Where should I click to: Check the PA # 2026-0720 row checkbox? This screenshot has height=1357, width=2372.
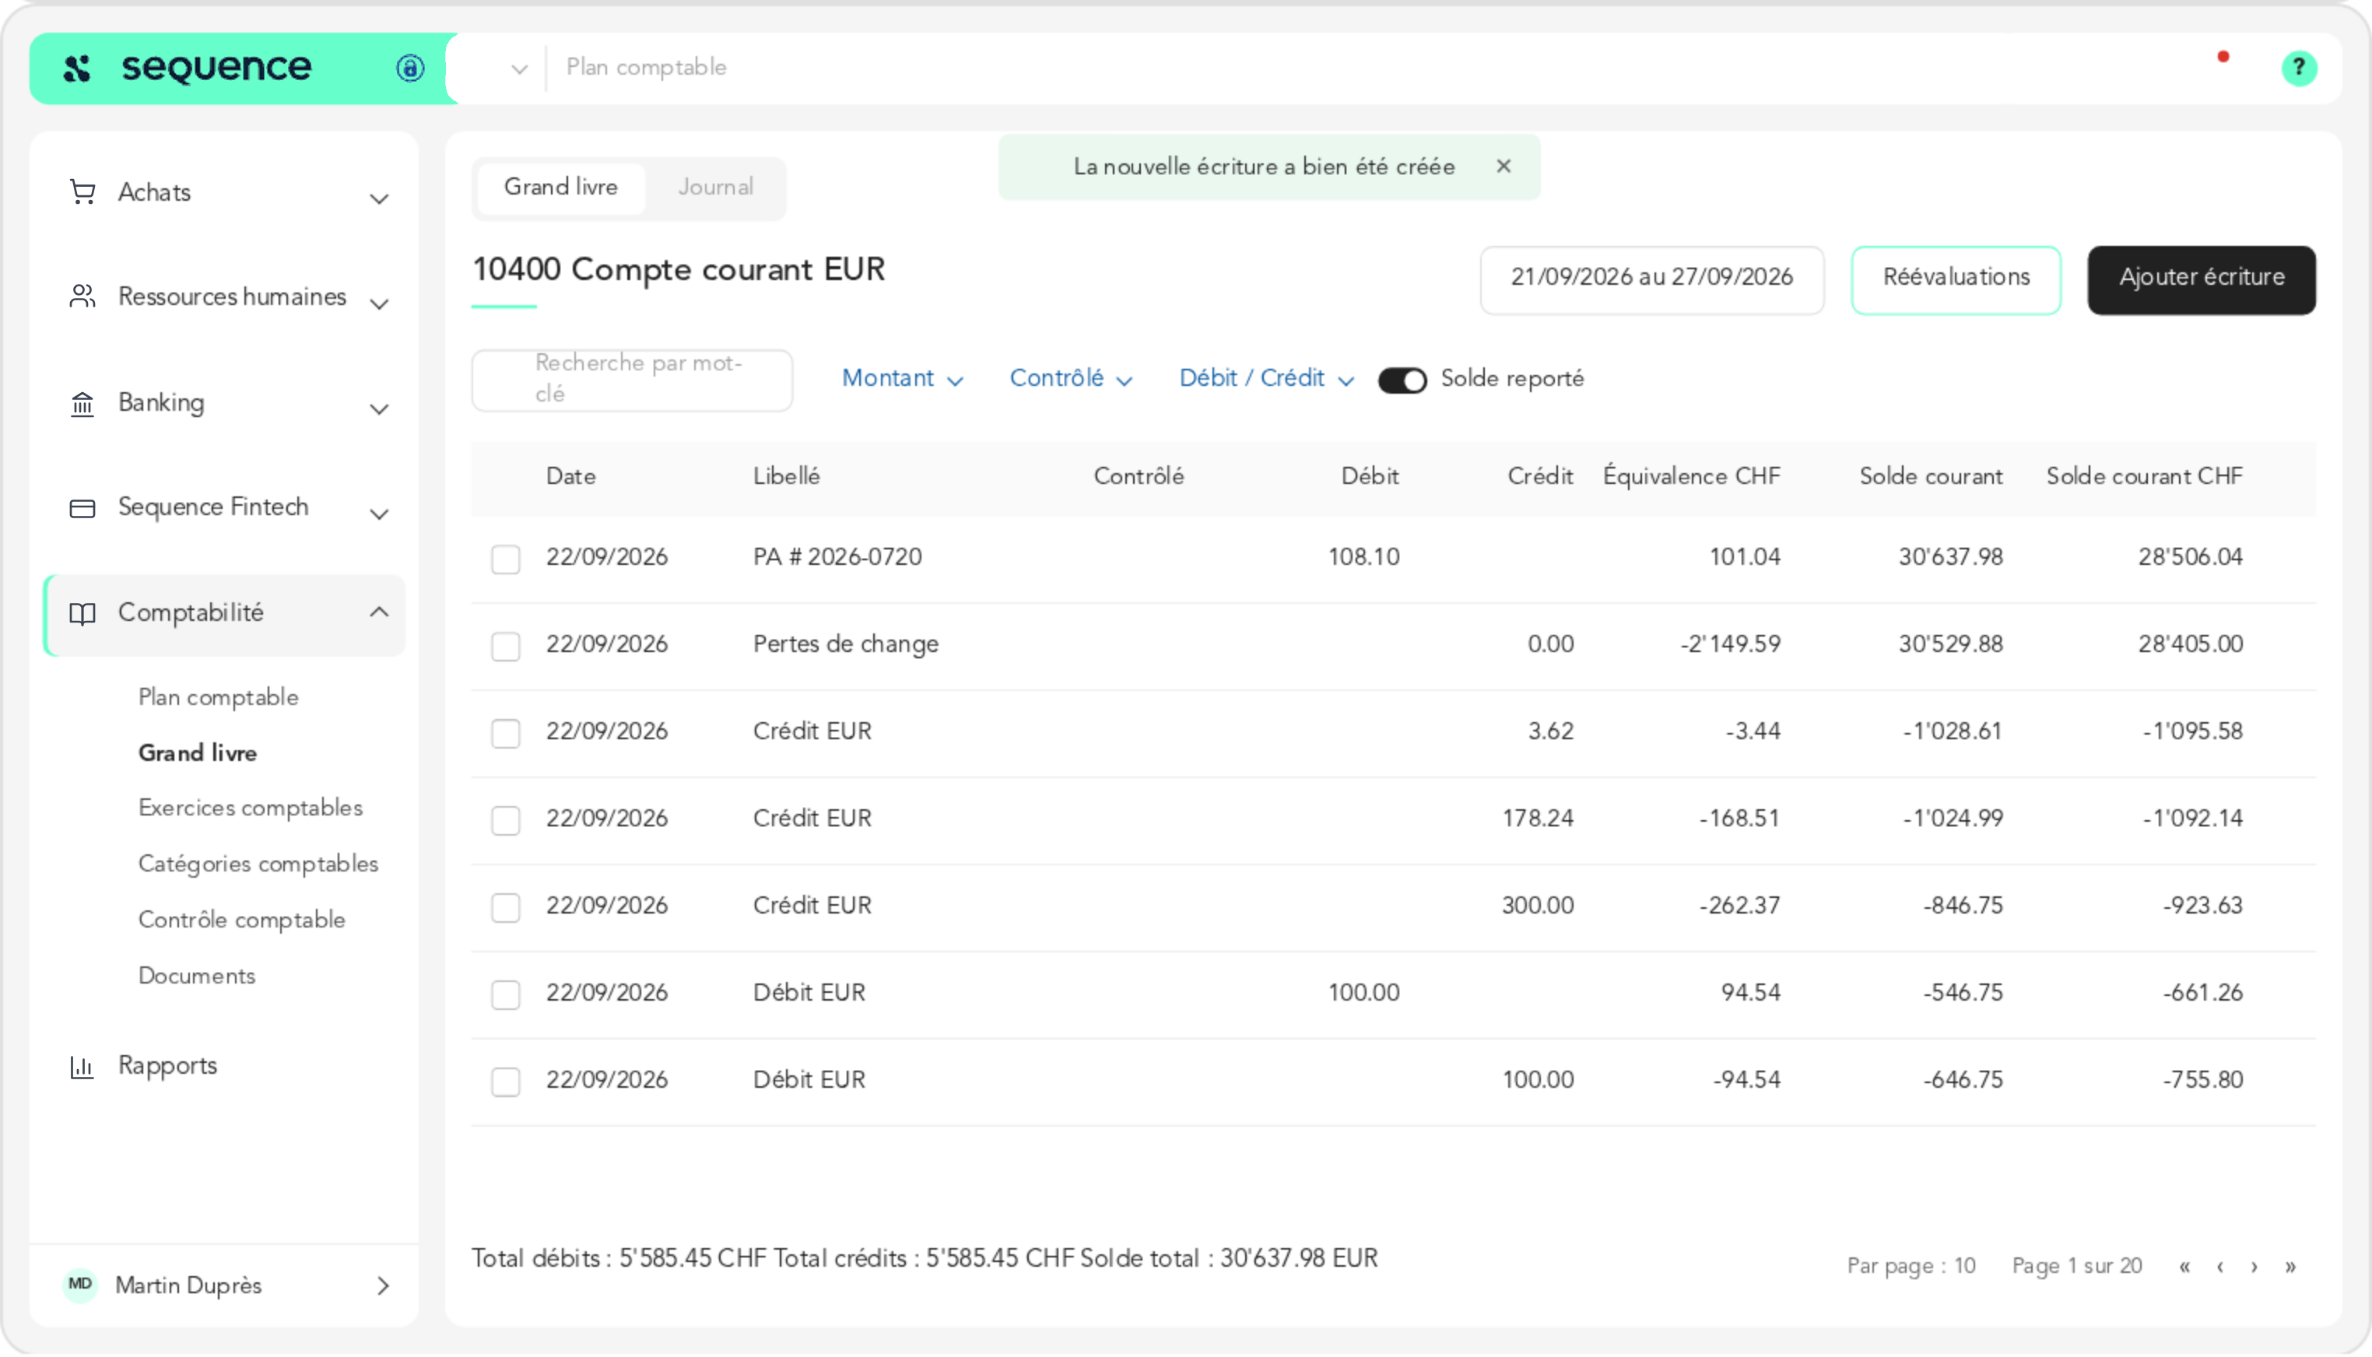(506, 559)
